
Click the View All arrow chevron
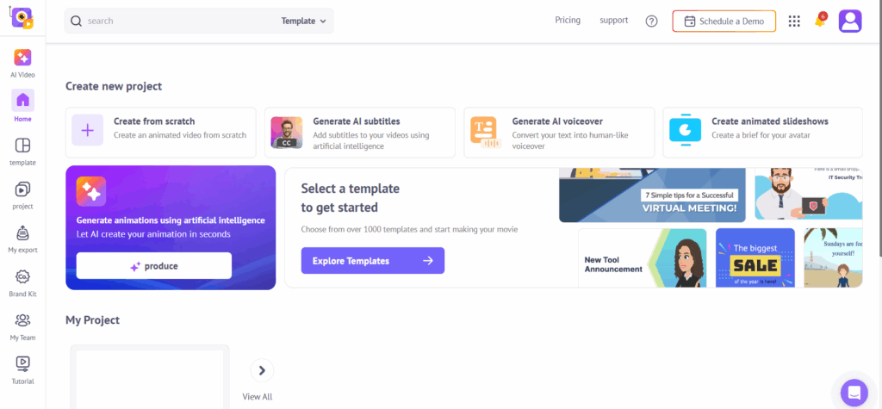coord(262,370)
